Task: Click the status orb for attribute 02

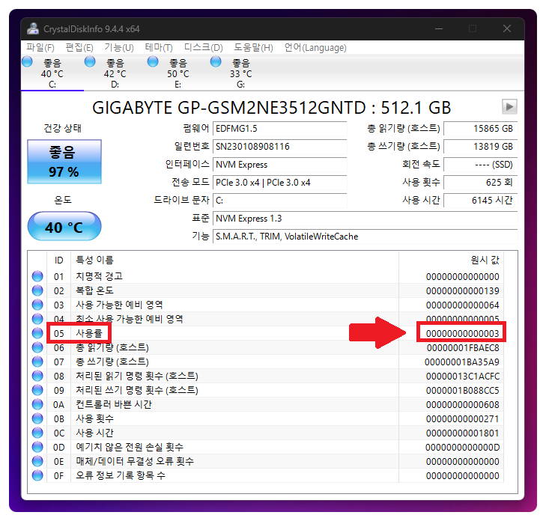Action: [37, 290]
